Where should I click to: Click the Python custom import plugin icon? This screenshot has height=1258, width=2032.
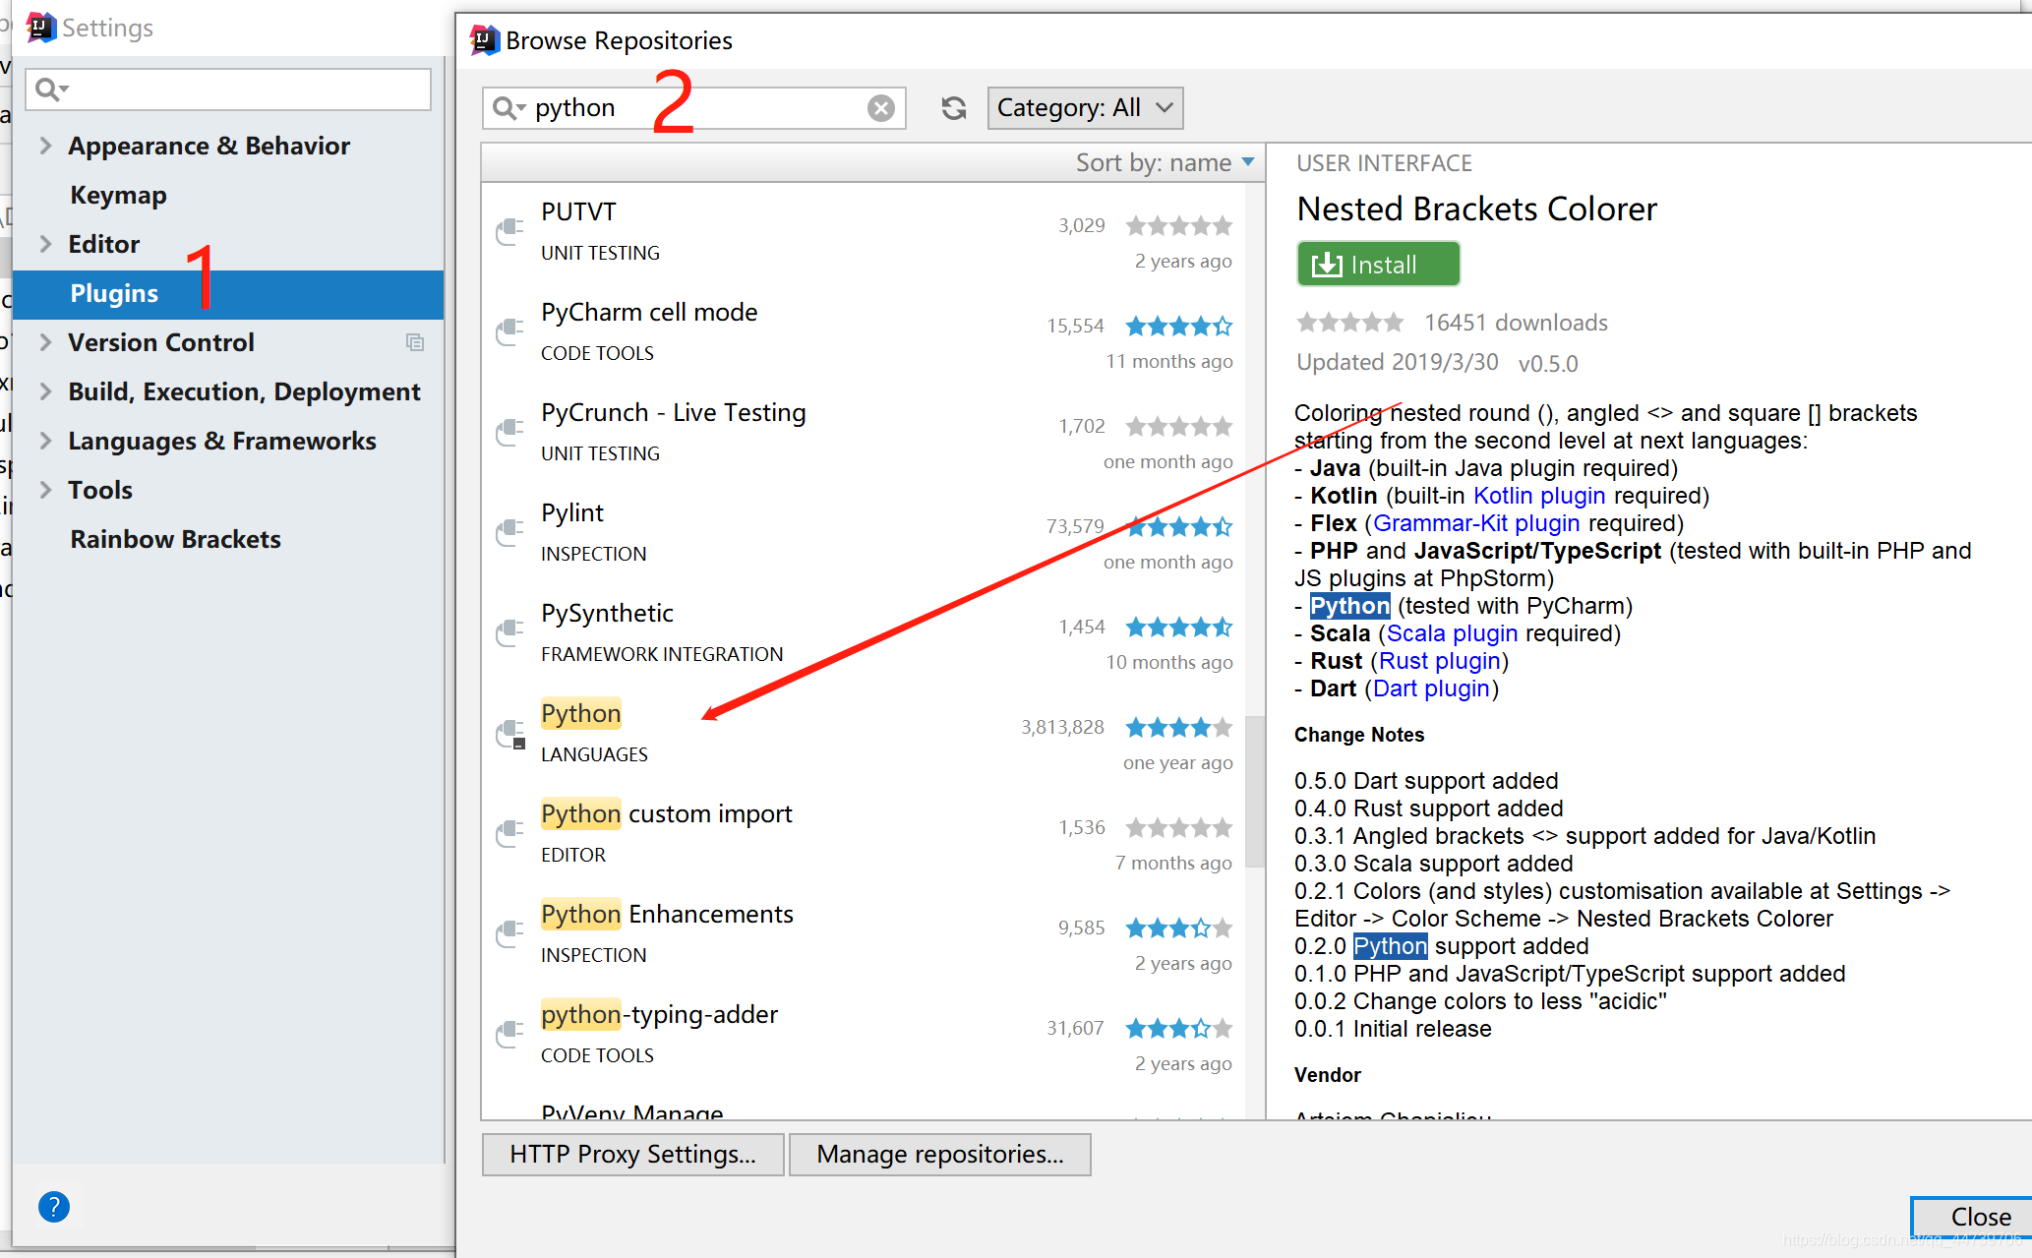pos(509,833)
